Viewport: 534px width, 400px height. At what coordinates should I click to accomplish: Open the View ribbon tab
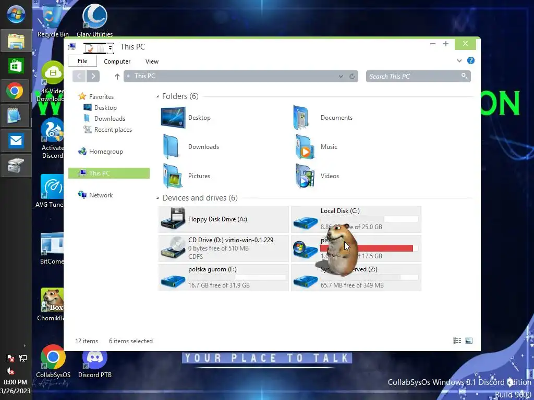pyautogui.click(x=152, y=61)
